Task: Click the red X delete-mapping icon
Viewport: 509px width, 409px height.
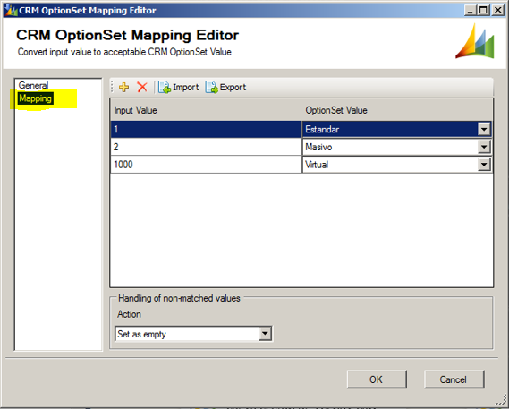Action: pos(142,87)
